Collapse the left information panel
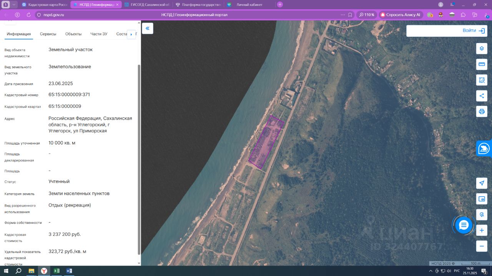Screen dimensions: 492x276 pyautogui.click(x=147, y=28)
